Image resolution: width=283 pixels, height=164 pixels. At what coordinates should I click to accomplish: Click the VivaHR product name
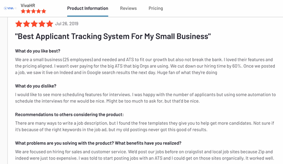point(28,5)
